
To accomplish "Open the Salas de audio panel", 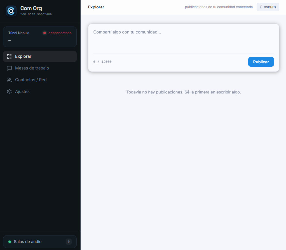I will (40, 242).
